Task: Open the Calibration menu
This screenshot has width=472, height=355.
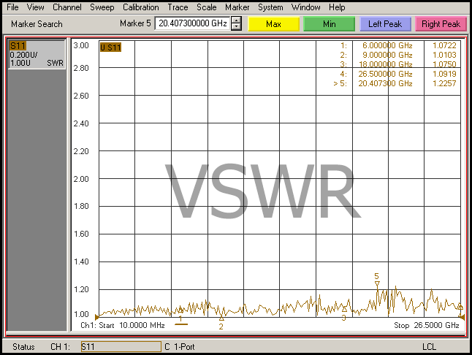Action: (141, 7)
